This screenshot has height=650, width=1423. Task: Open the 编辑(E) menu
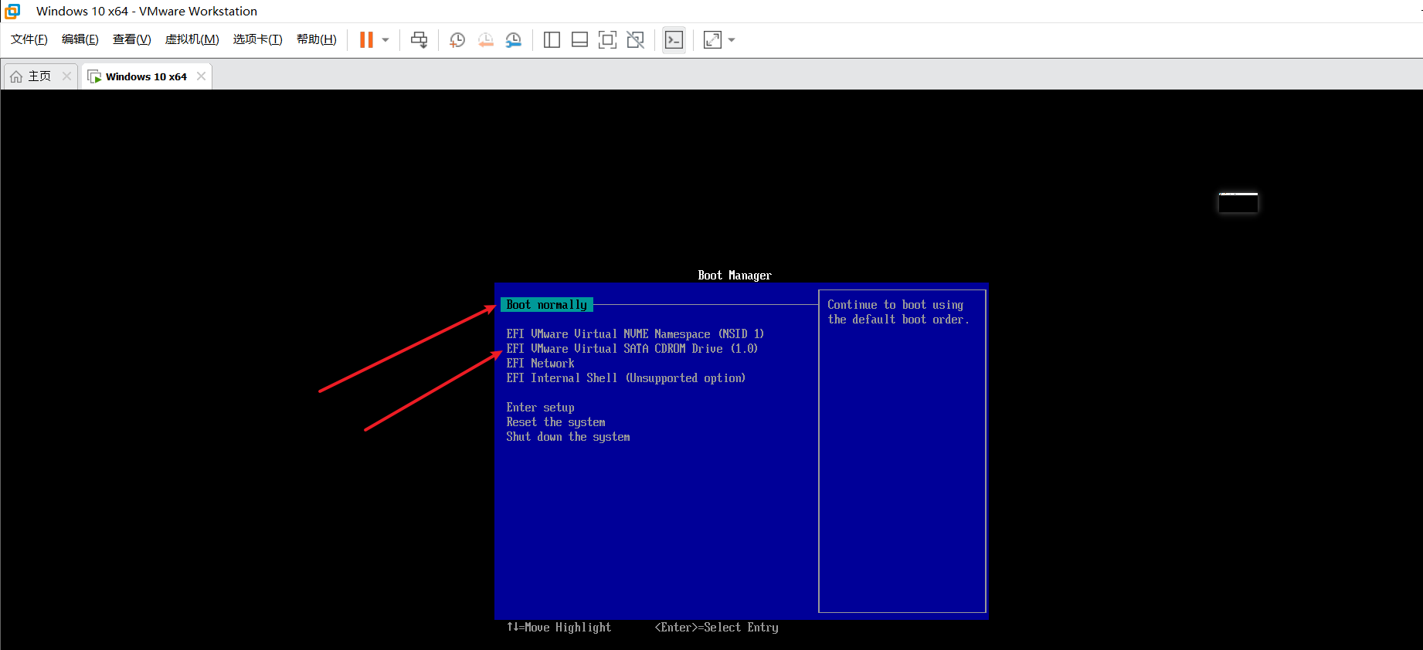coord(80,39)
